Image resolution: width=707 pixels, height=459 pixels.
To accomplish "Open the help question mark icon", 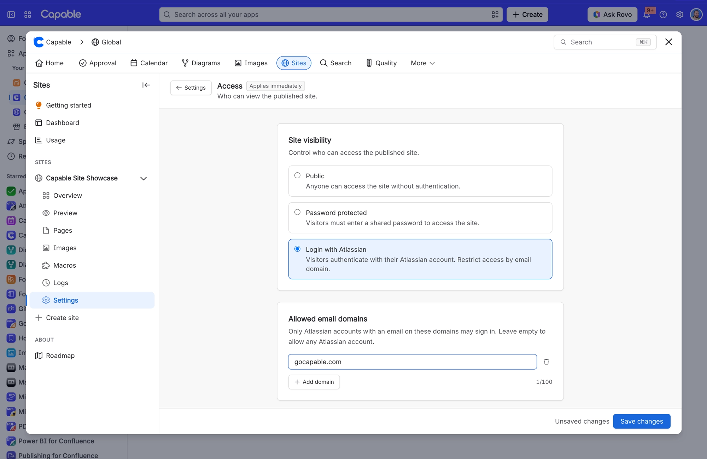I will (663, 14).
